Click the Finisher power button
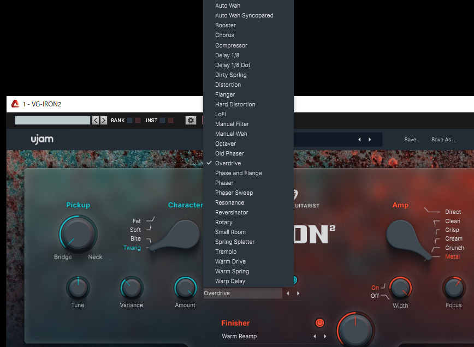Image resolution: width=474 pixels, height=347 pixels. click(x=319, y=323)
